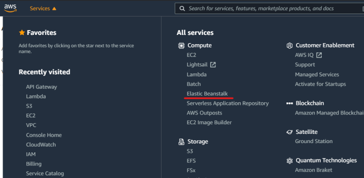Open S3 in Recently visited list

(29, 106)
